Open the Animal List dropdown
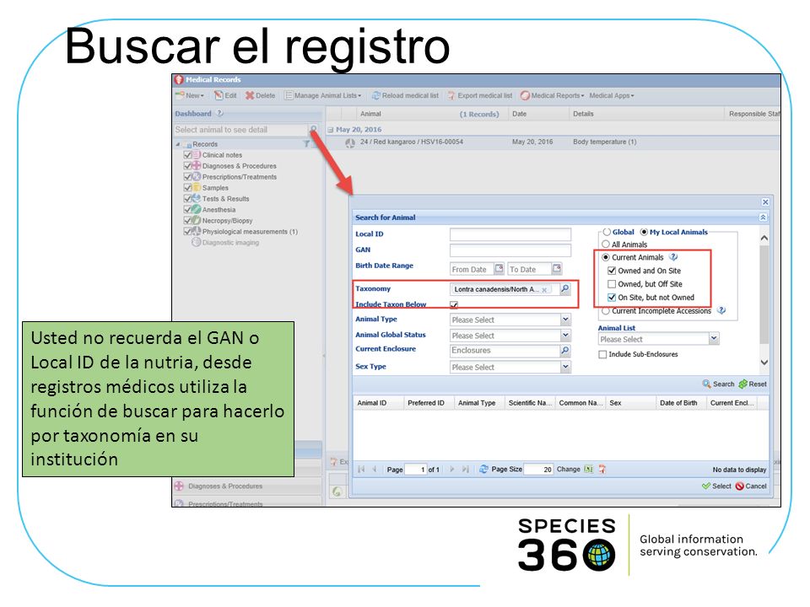The width and height of the screenshot is (810, 607). click(714, 339)
